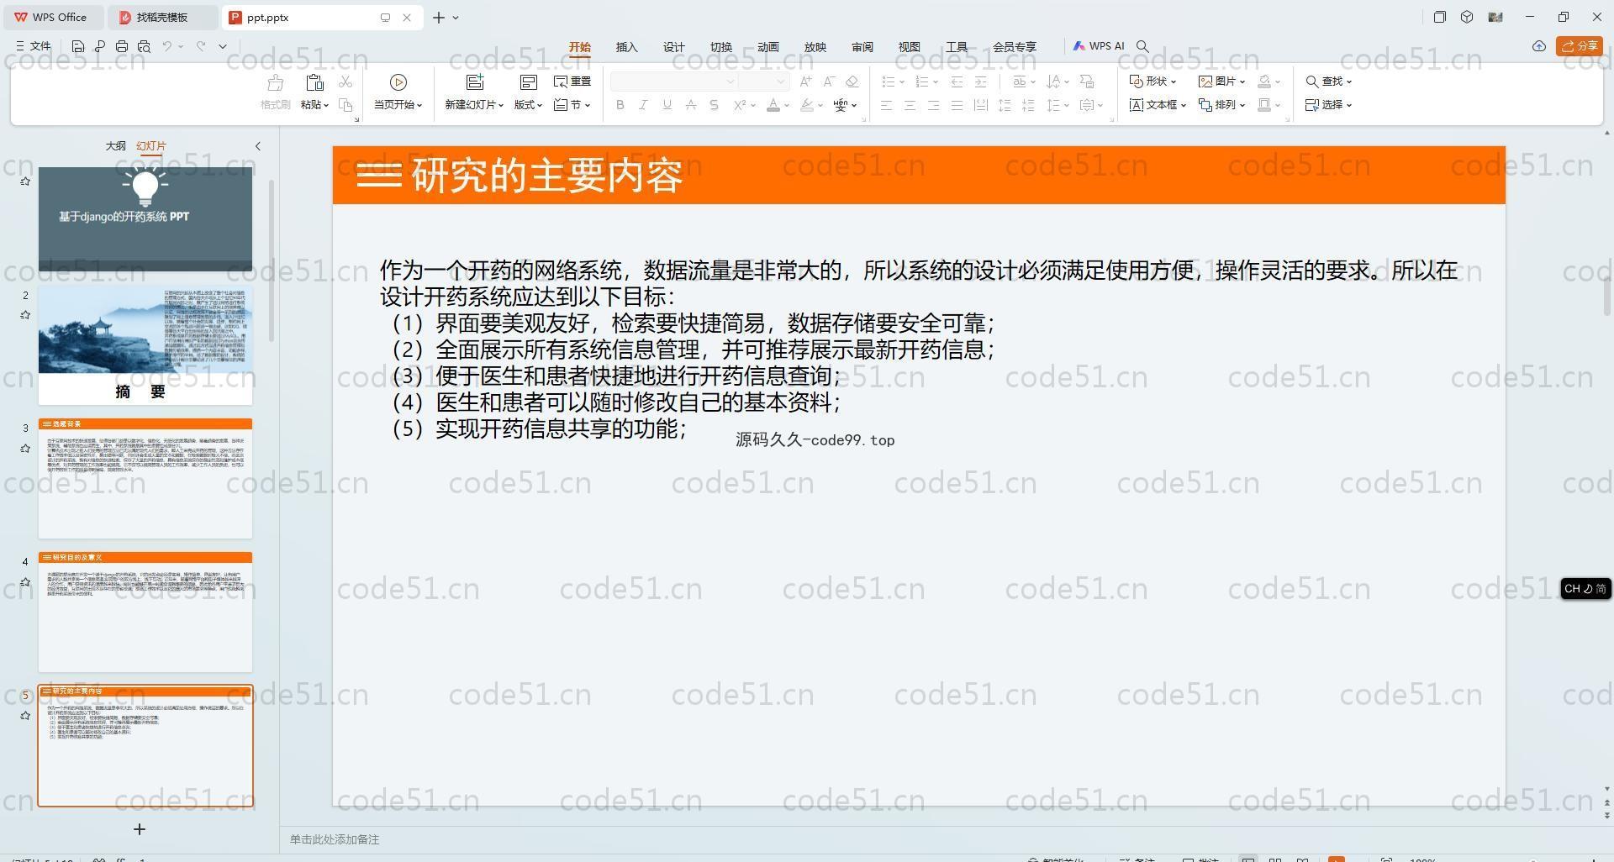Click the print icon in quick access bar

(x=122, y=46)
